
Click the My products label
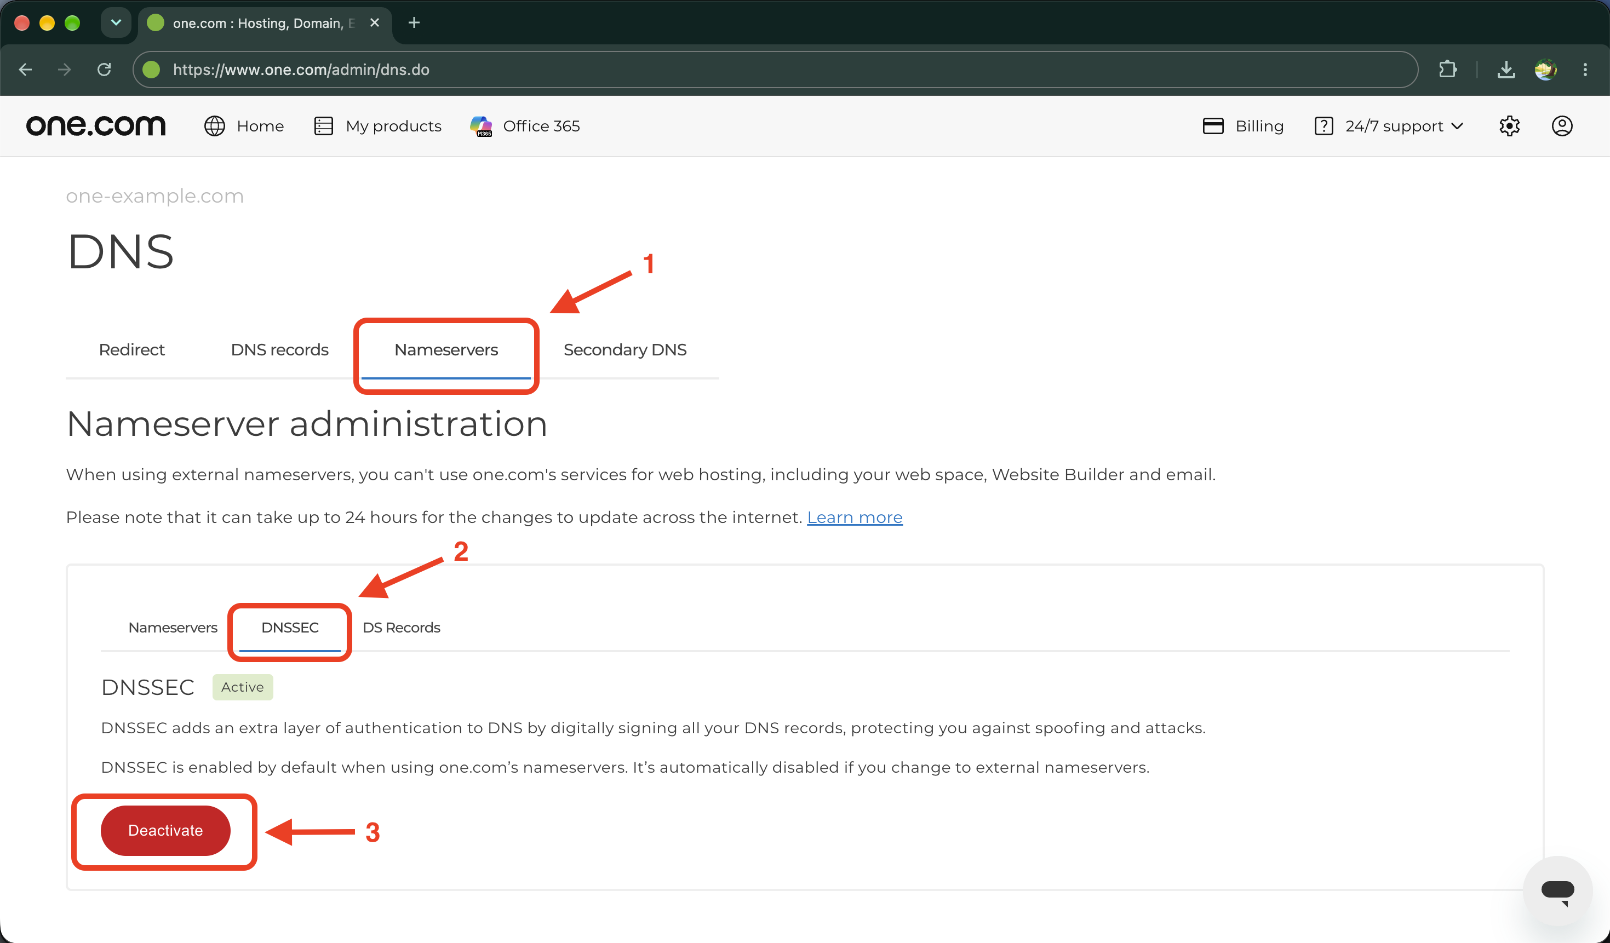pos(393,126)
